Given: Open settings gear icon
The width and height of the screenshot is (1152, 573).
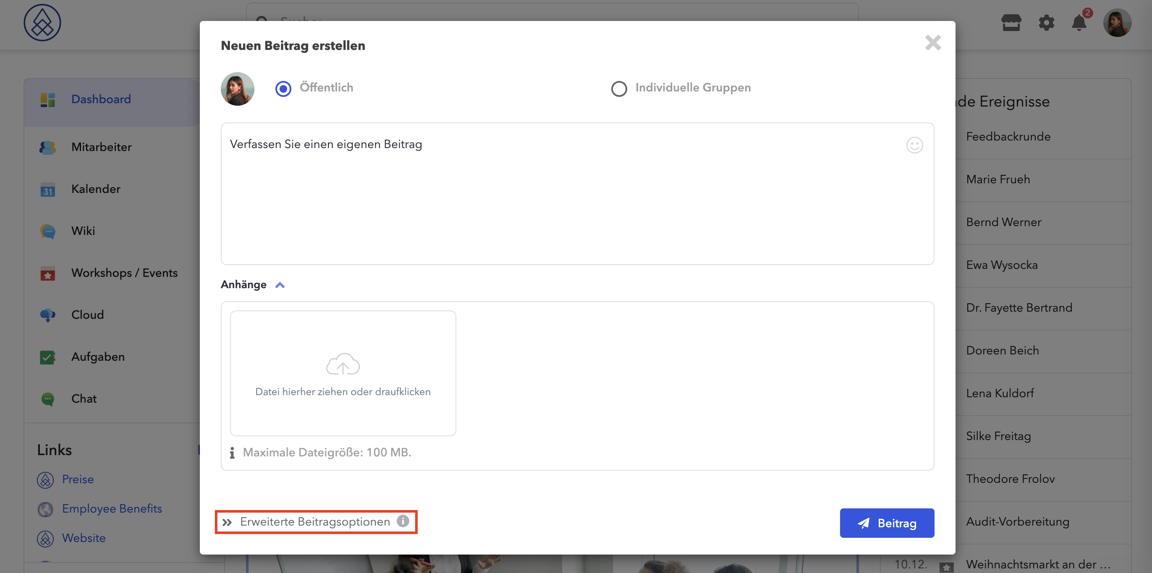Looking at the screenshot, I should 1046,22.
